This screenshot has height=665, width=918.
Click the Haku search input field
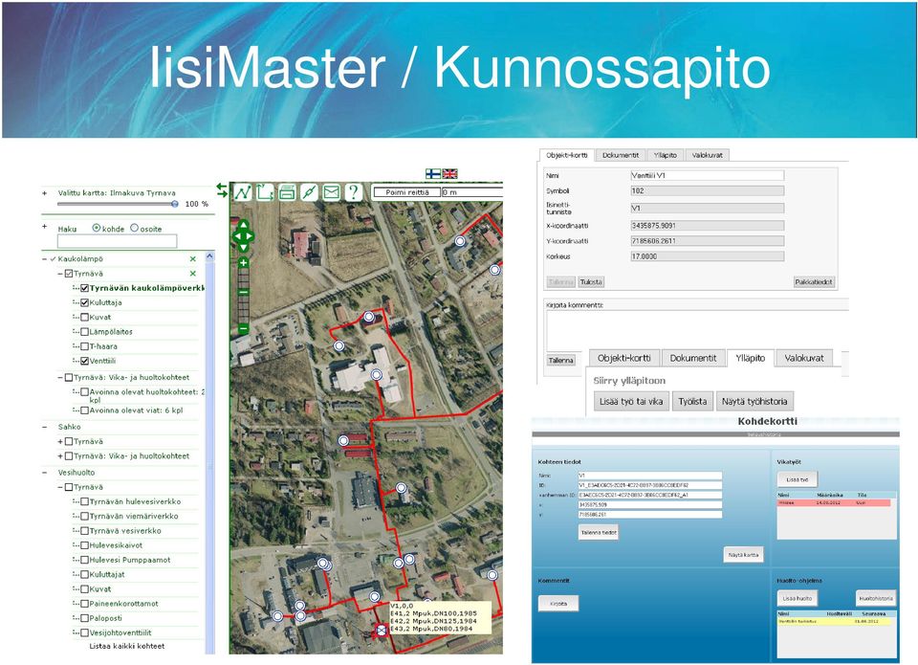pos(117,241)
